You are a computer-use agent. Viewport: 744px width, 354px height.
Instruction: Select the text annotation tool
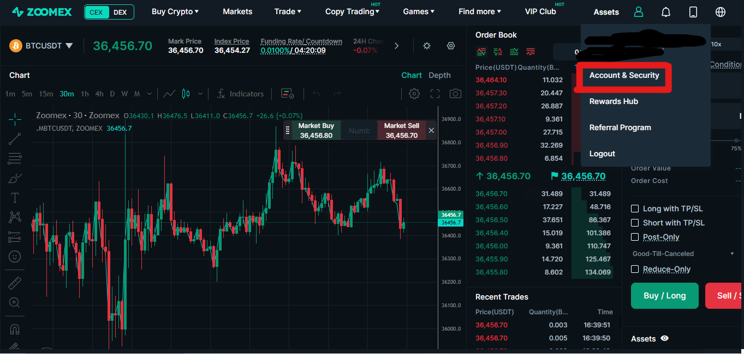(x=15, y=198)
